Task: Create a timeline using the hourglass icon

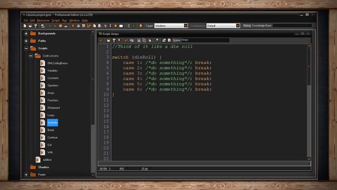Action: pos(110,26)
